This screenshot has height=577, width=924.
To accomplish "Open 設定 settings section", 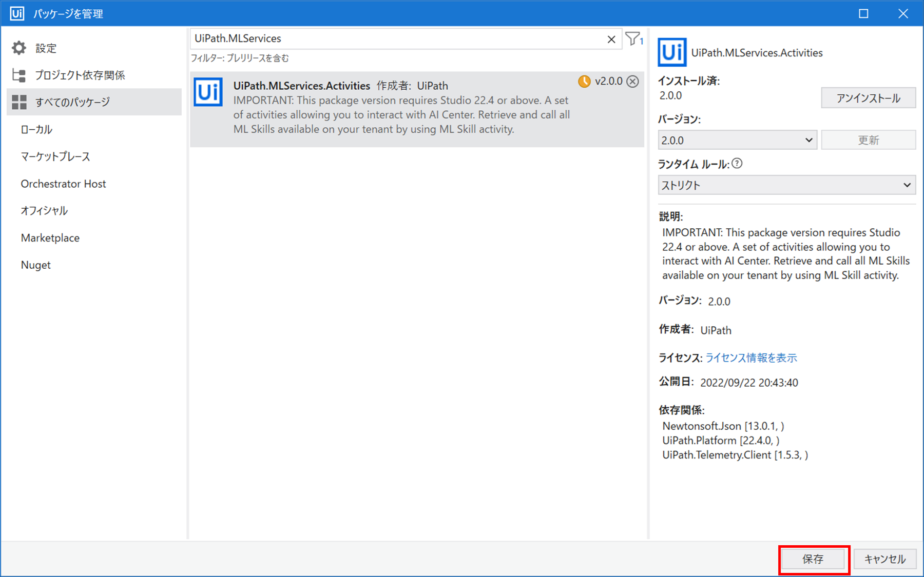I will click(x=94, y=48).
